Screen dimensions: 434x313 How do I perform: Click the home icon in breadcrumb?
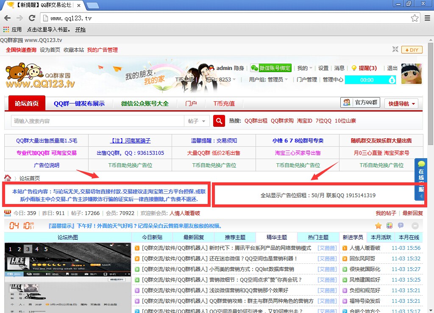tap(8, 178)
